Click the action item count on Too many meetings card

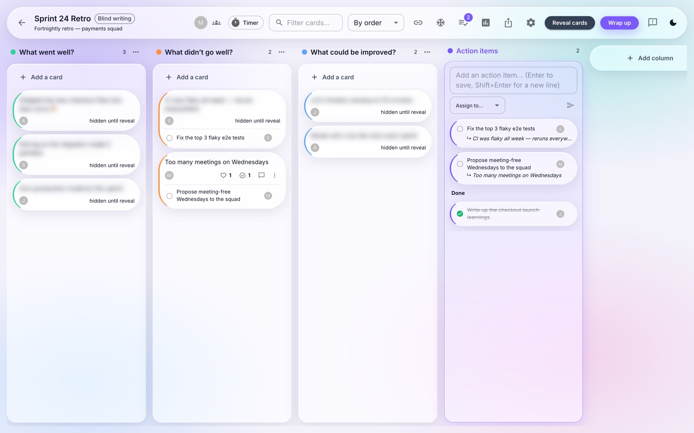245,175
